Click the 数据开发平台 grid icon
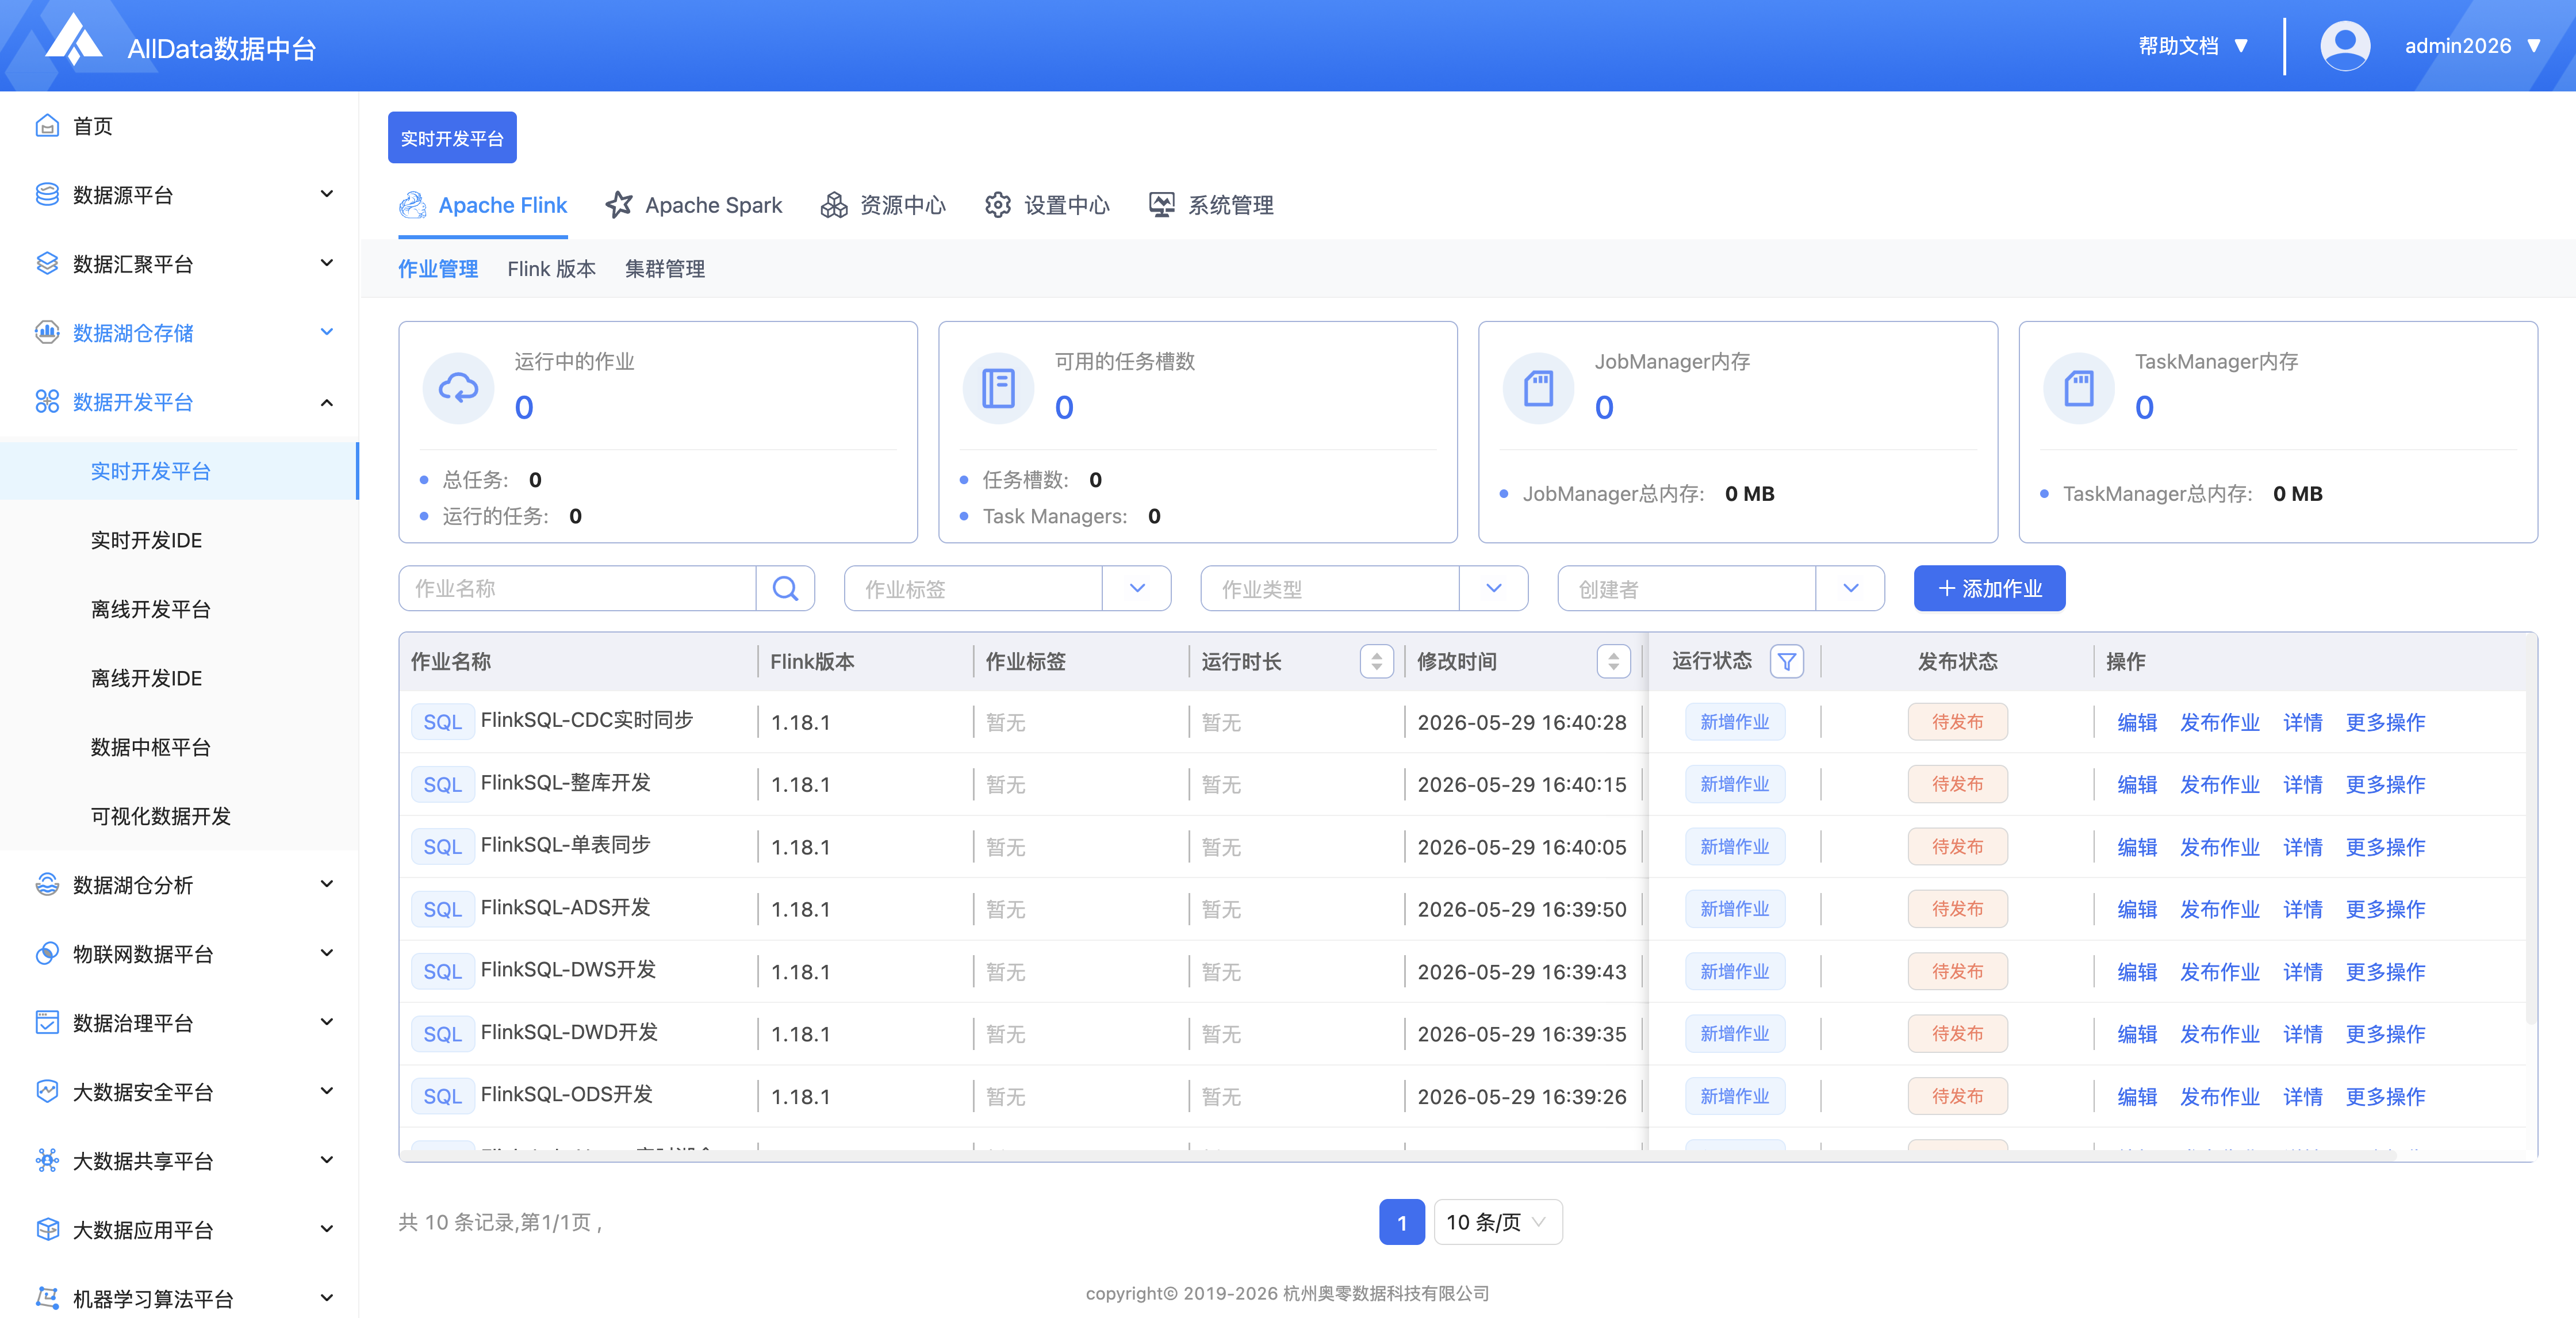 pos(47,402)
